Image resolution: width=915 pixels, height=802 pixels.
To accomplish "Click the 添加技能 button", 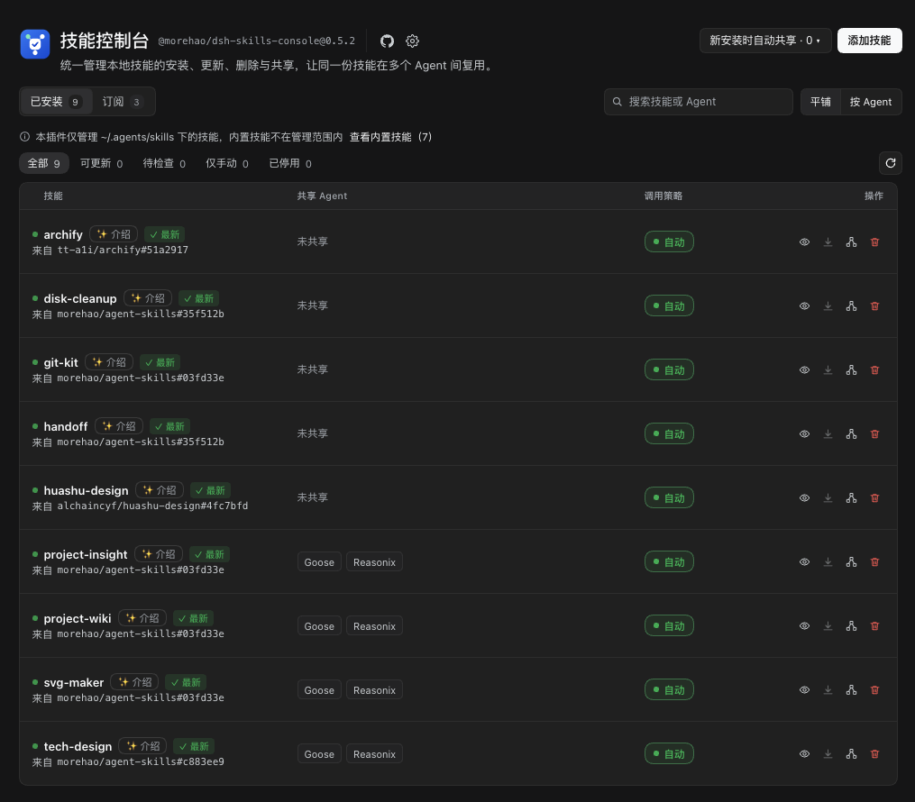I will (869, 41).
